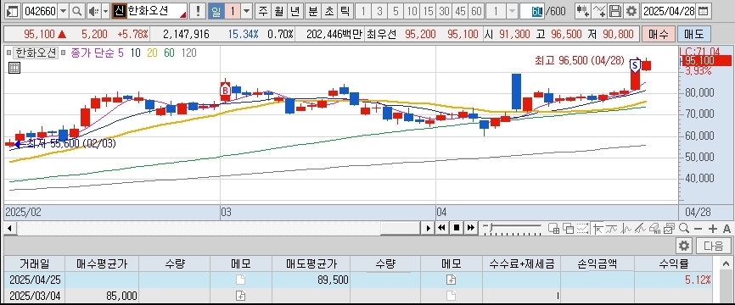Open stock search with the magnifier icon
Viewport: 735px width, 305px height.
77,11
